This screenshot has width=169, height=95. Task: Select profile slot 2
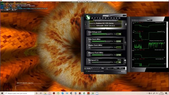94,69
